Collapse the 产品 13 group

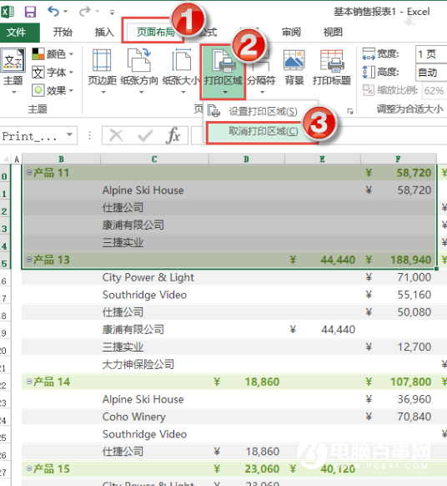click(x=29, y=260)
